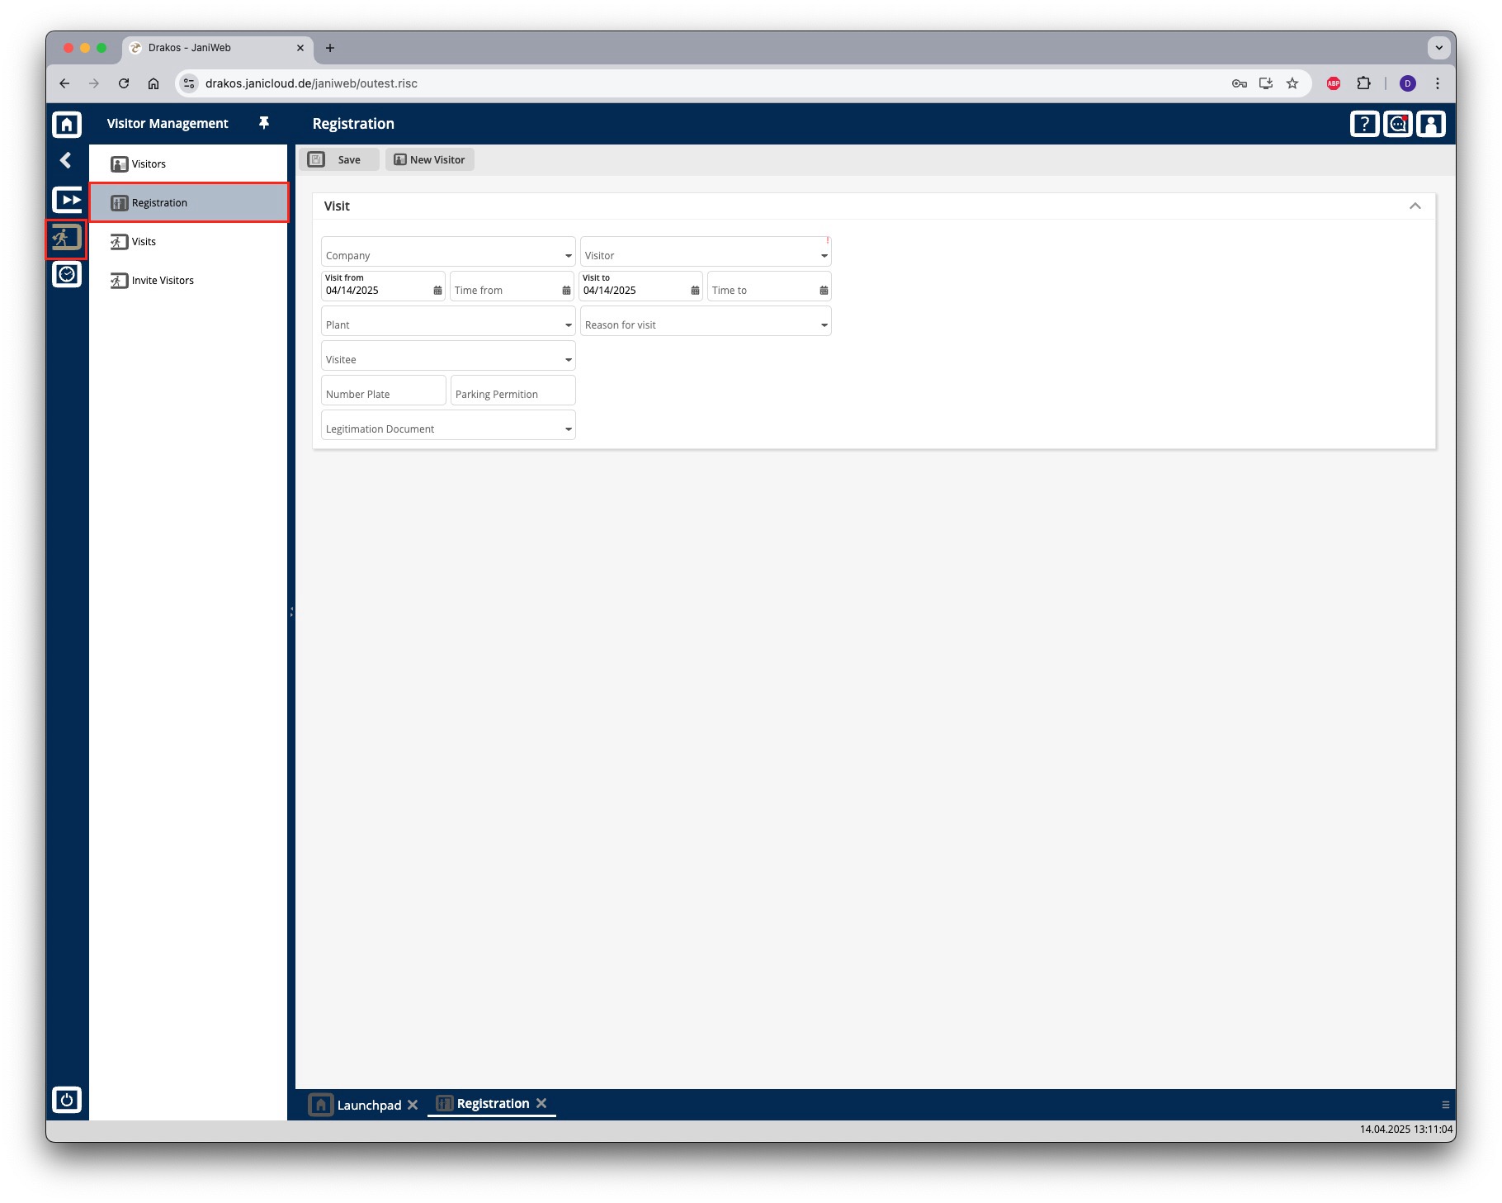Open the user profile icon

[x=1431, y=124]
